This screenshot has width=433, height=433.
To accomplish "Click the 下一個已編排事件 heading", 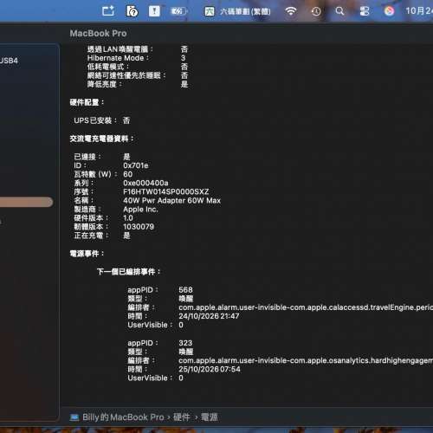I will pyautogui.click(x=129, y=272).
